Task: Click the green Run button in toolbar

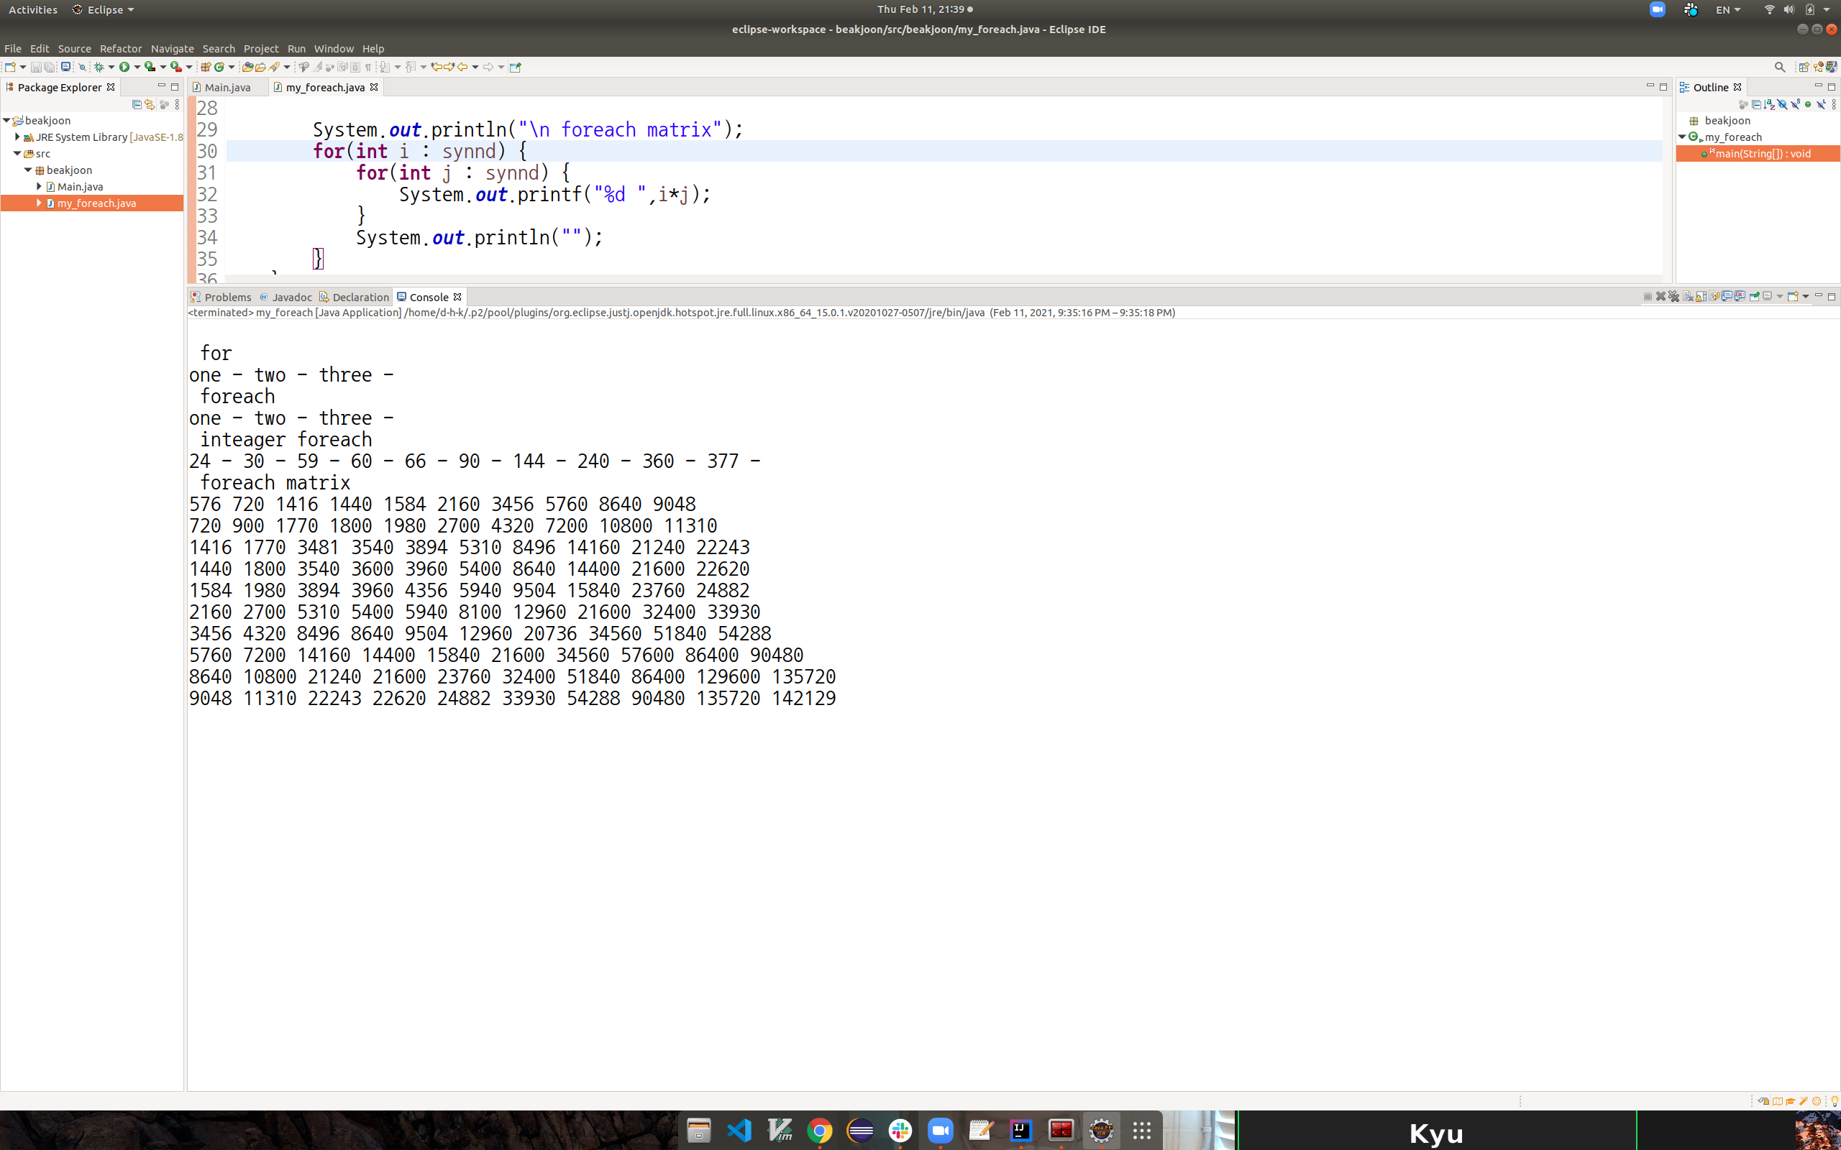Action: click(x=124, y=67)
